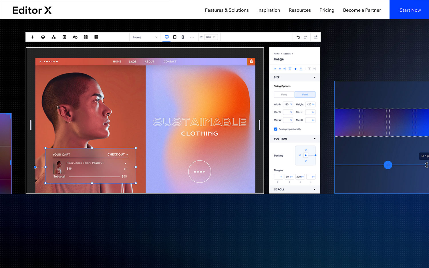
Task: Switch sizing to Fixed
Action: click(284, 94)
